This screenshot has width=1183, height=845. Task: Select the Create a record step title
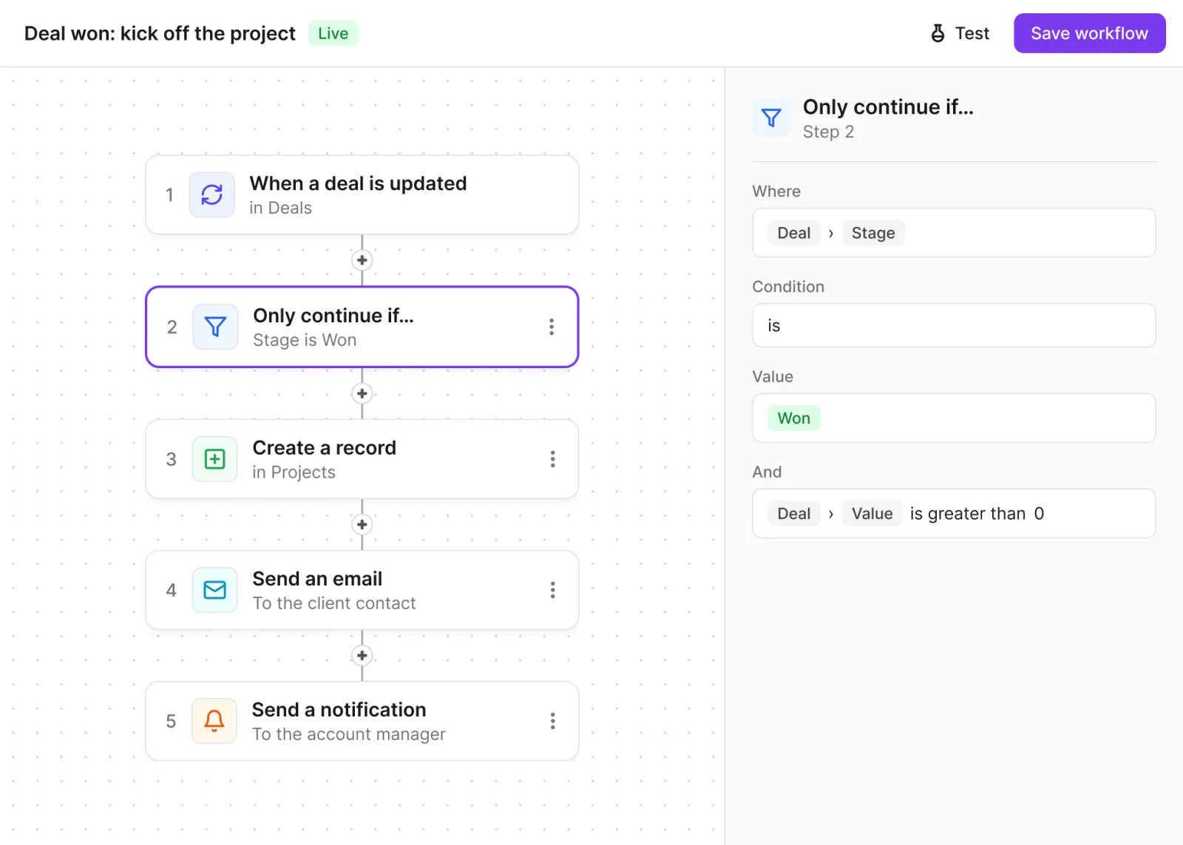tap(325, 448)
